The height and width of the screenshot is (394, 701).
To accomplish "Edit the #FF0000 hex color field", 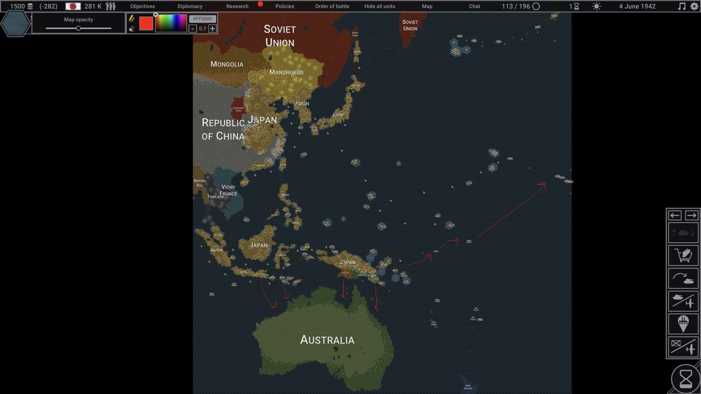I will [203, 18].
